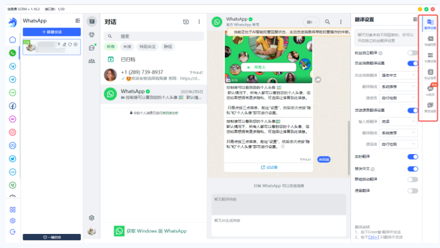
Task: Expand the 简体中文 history translation dropdown
Action: click(398, 75)
